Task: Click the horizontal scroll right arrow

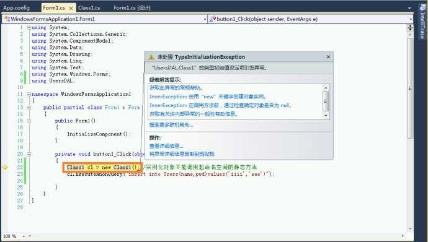Action: click(403, 236)
